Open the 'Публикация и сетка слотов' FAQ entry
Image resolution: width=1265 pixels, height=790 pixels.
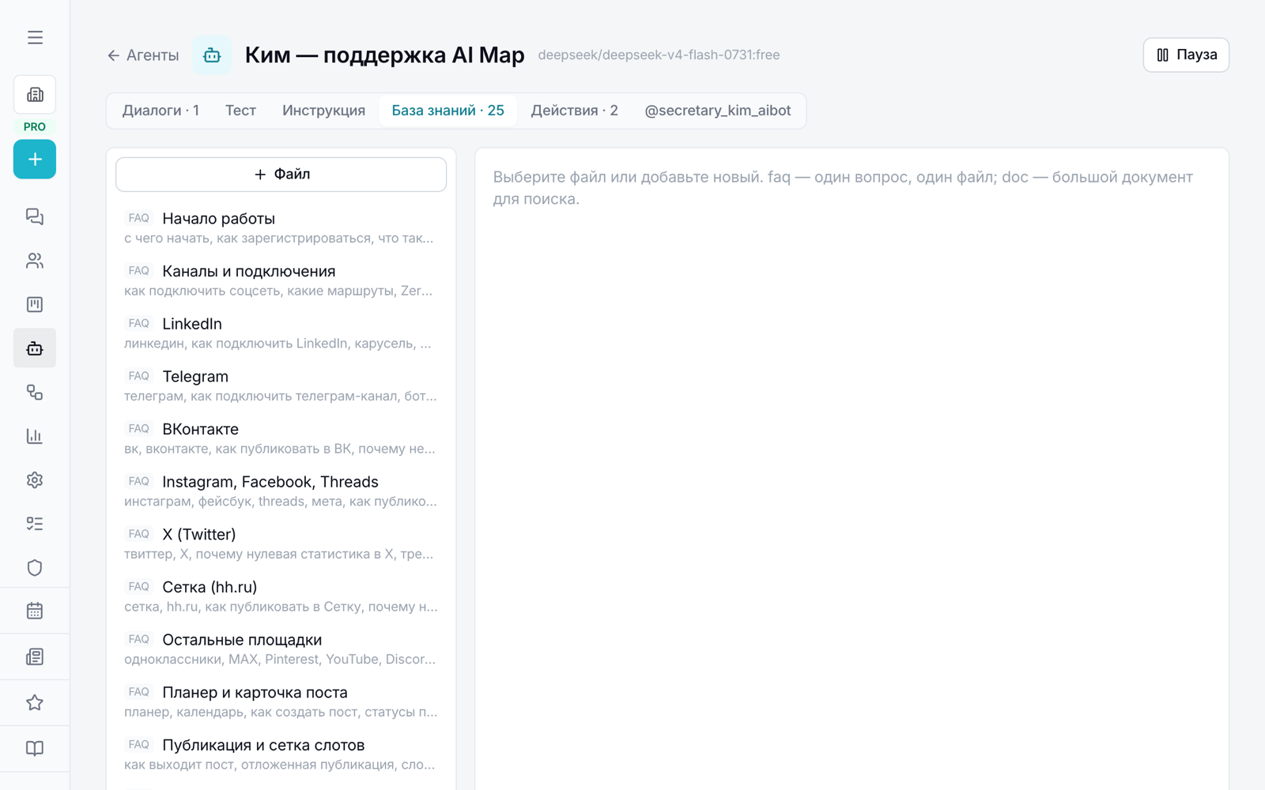281,754
